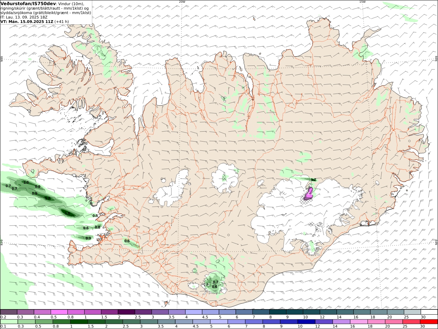Click the pink snowfall patch on Vatnajökull glacier
438x329 pixels.
pyautogui.click(x=308, y=194)
